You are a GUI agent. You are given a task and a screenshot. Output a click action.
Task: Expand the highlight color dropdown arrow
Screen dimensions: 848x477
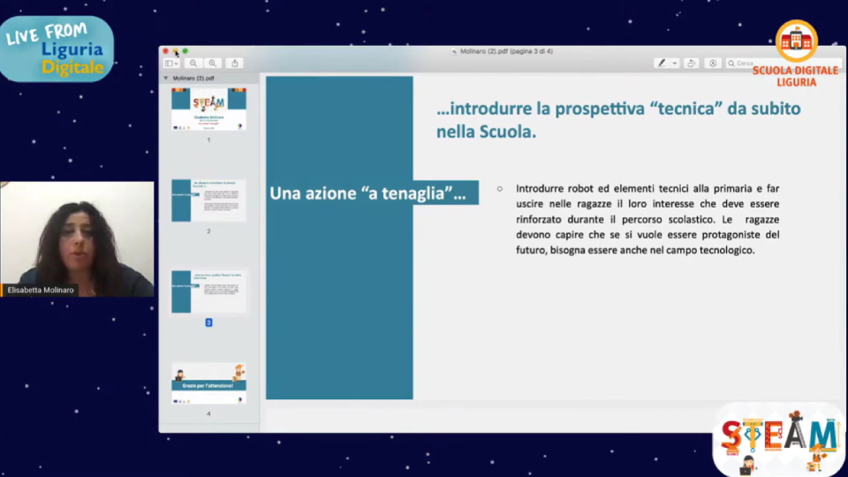(675, 64)
